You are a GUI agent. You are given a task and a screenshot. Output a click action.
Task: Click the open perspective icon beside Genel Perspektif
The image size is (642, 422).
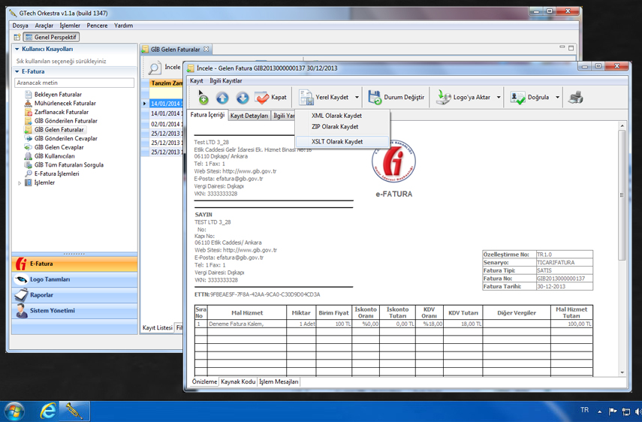coord(17,38)
